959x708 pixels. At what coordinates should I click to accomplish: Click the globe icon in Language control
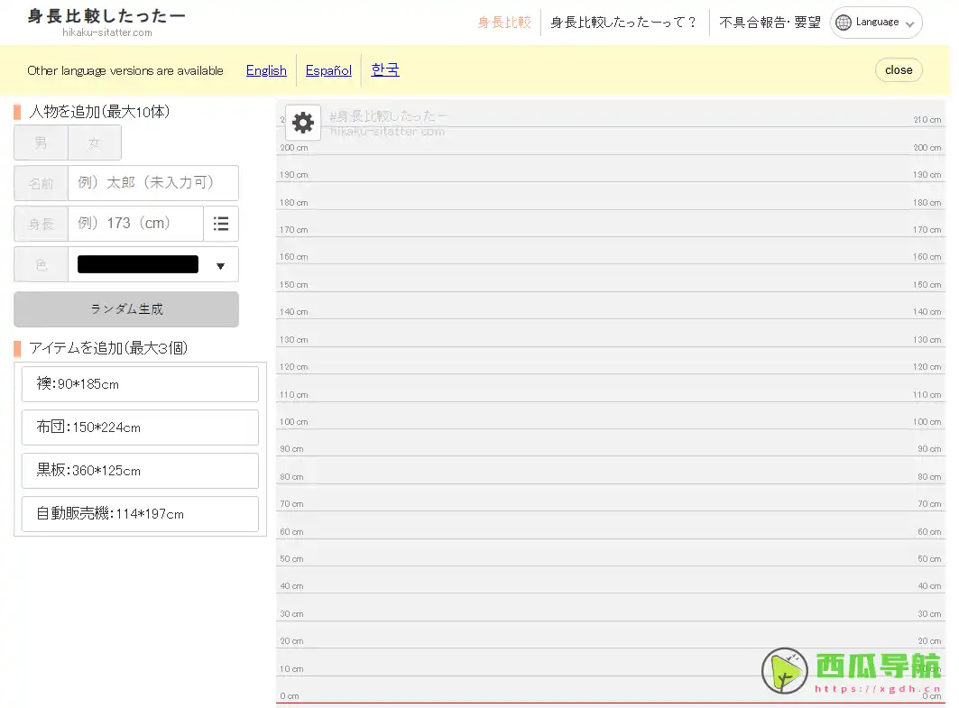pyautogui.click(x=843, y=22)
